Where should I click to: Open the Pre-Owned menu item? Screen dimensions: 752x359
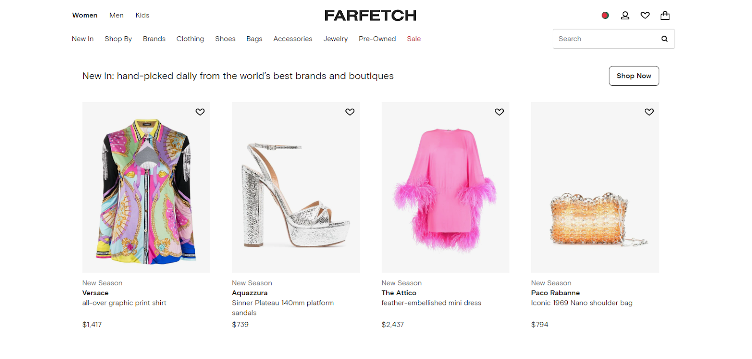click(x=377, y=39)
